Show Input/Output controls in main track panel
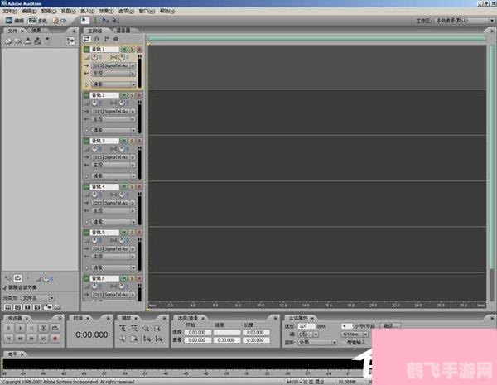 click(86, 39)
